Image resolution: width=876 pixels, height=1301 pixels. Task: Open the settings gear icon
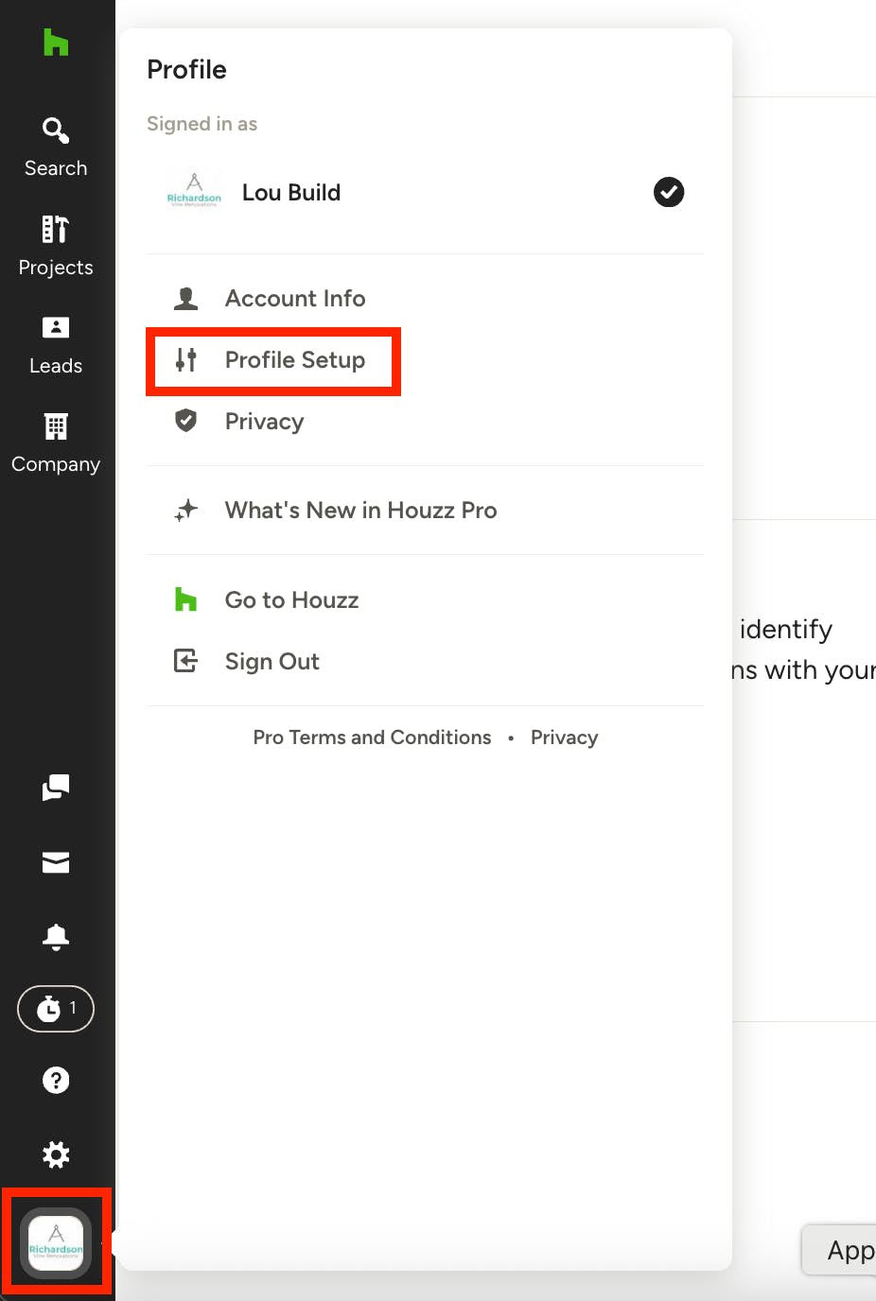pos(56,1154)
